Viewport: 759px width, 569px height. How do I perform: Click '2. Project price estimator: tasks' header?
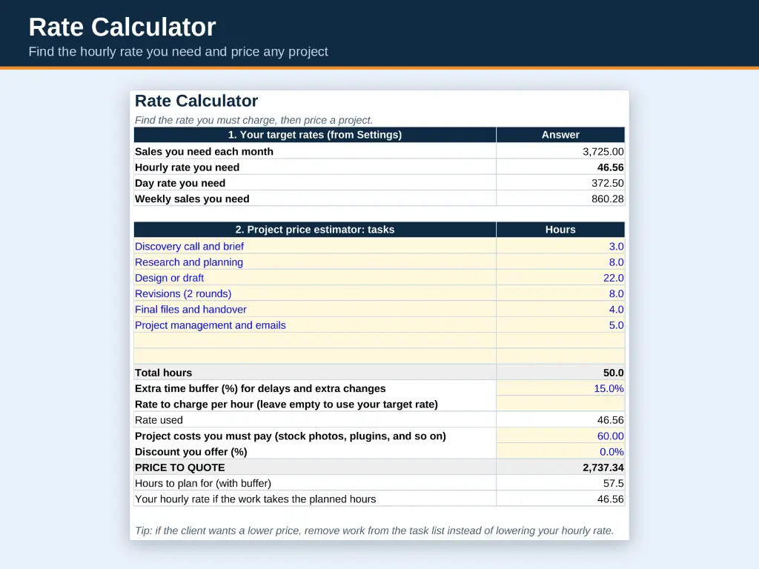point(314,230)
